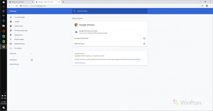Open the Terms of Service link
213x111 pixels.
(80, 63)
